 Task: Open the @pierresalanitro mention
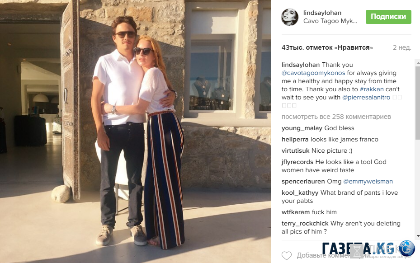[366, 98]
